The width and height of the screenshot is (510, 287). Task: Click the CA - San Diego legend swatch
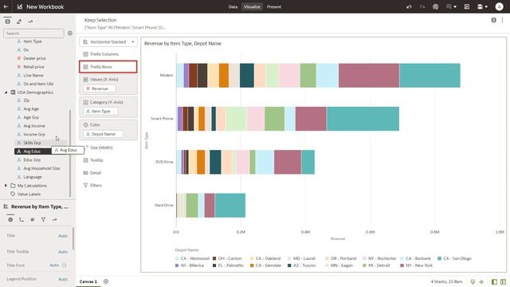point(439,258)
